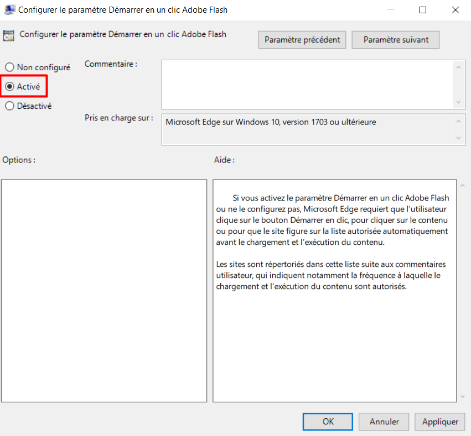Viewport: 471px width, 436px height.
Task: Click inside the Commentaire text box
Action: tap(307, 84)
